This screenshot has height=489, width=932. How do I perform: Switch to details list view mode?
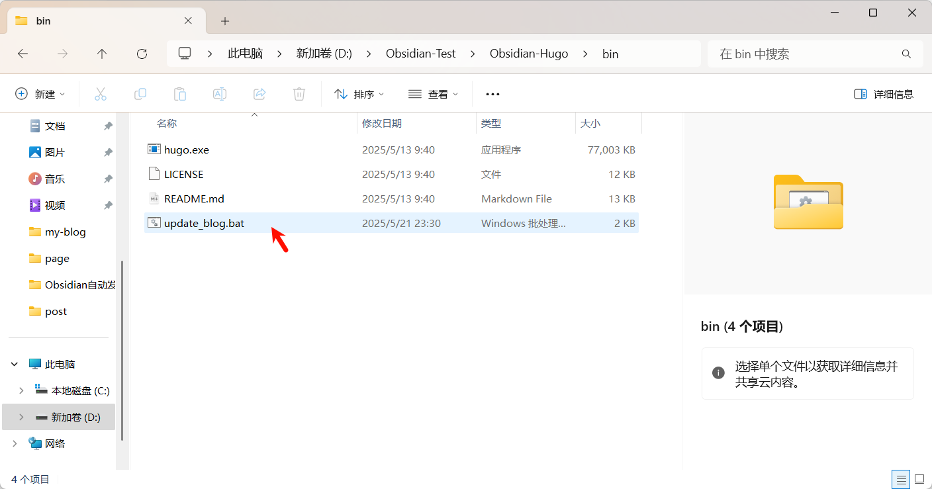click(900, 479)
